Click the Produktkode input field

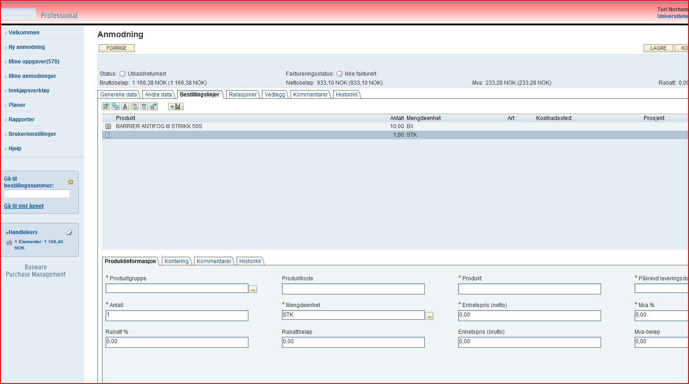[x=353, y=289]
